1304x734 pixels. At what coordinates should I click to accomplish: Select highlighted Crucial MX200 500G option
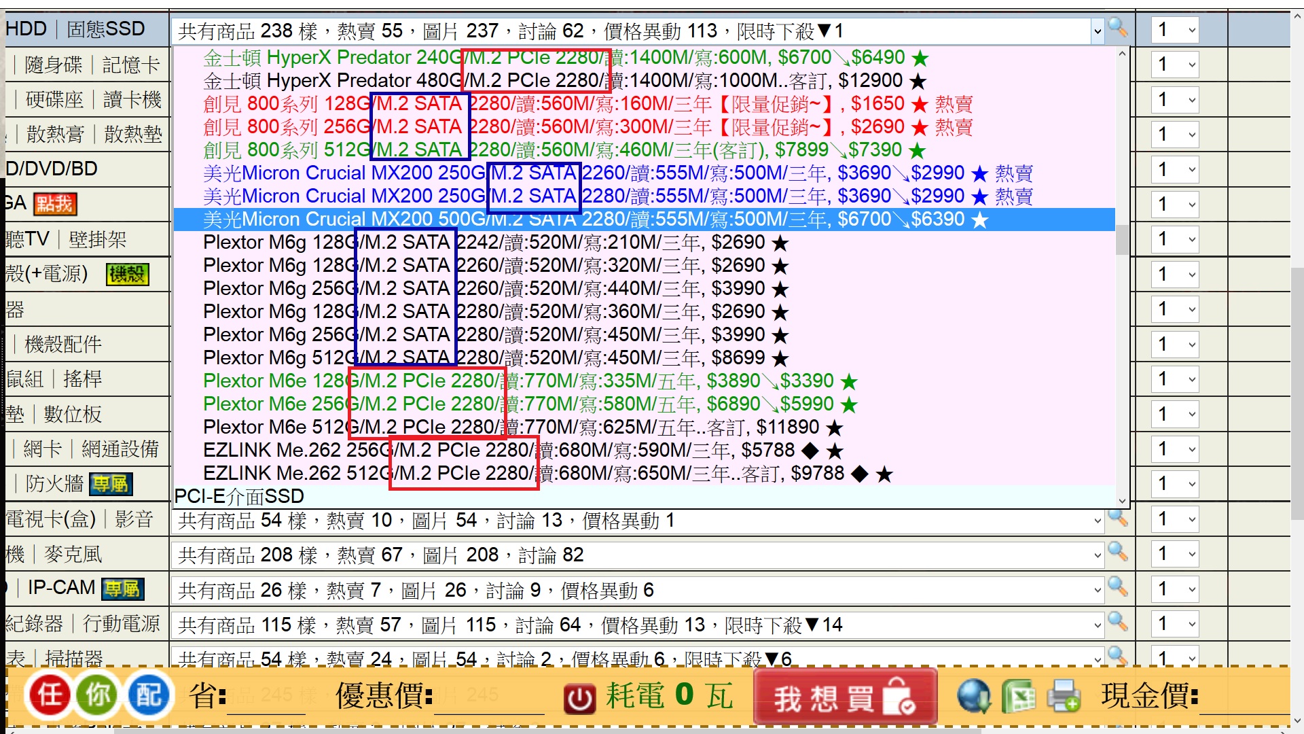pos(645,220)
